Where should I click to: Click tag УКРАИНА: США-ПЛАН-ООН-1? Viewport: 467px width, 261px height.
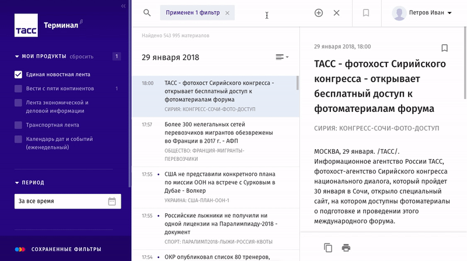[x=197, y=200]
